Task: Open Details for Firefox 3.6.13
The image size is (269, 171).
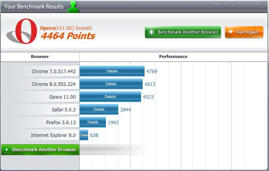Action: [93, 122]
